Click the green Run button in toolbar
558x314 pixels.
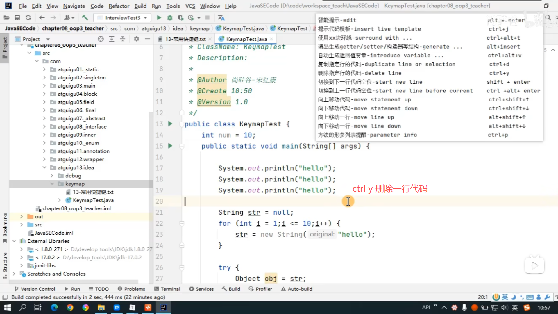point(159,18)
